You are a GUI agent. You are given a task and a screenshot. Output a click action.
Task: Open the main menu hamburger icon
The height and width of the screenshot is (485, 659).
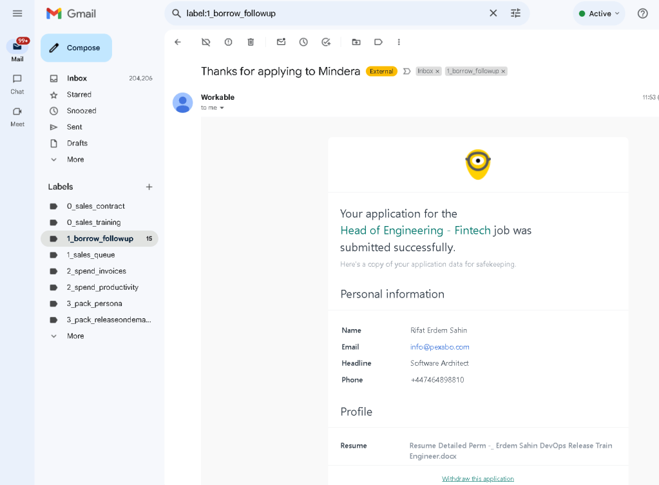[x=17, y=14]
